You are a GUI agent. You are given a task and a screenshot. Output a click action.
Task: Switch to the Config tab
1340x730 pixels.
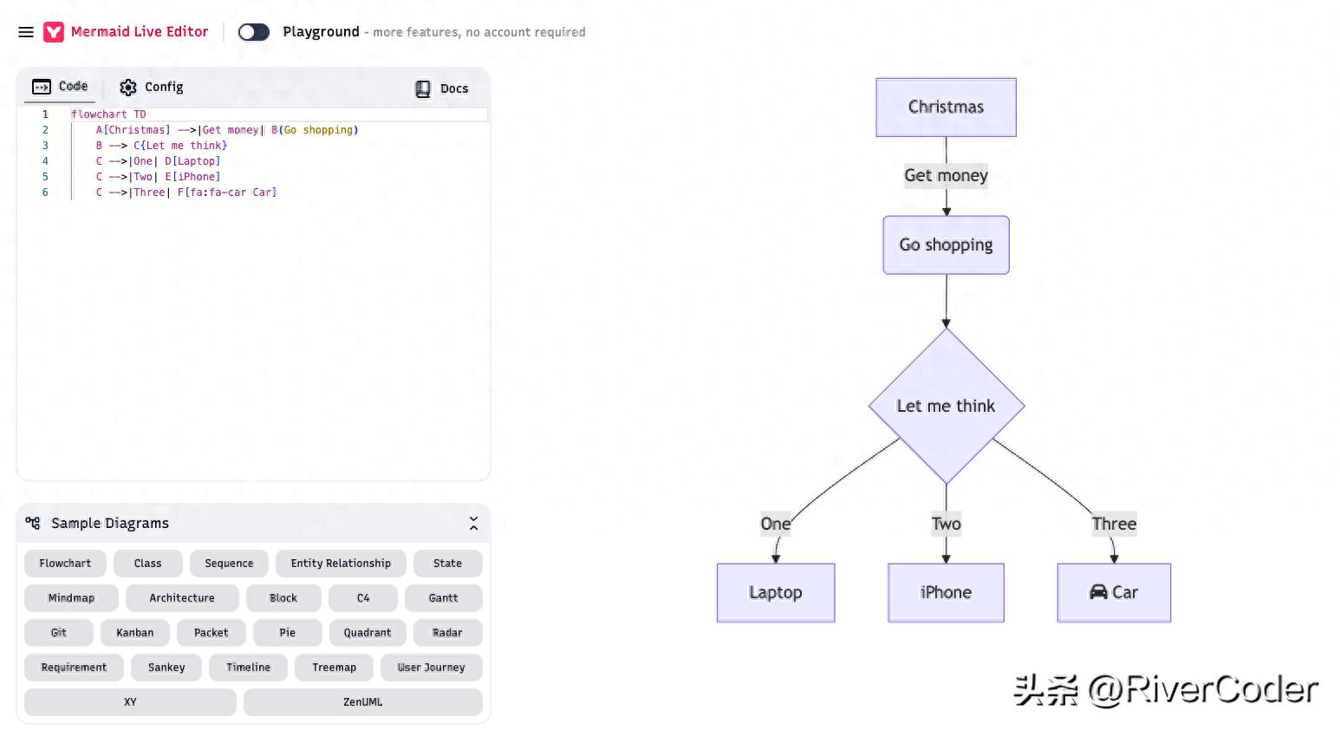(152, 88)
